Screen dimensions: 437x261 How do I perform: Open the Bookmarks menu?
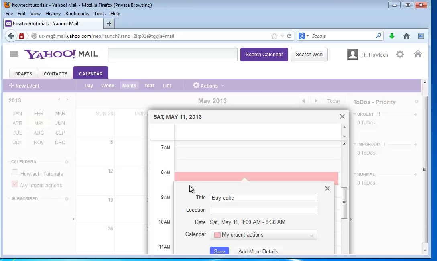tap(77, 14)
